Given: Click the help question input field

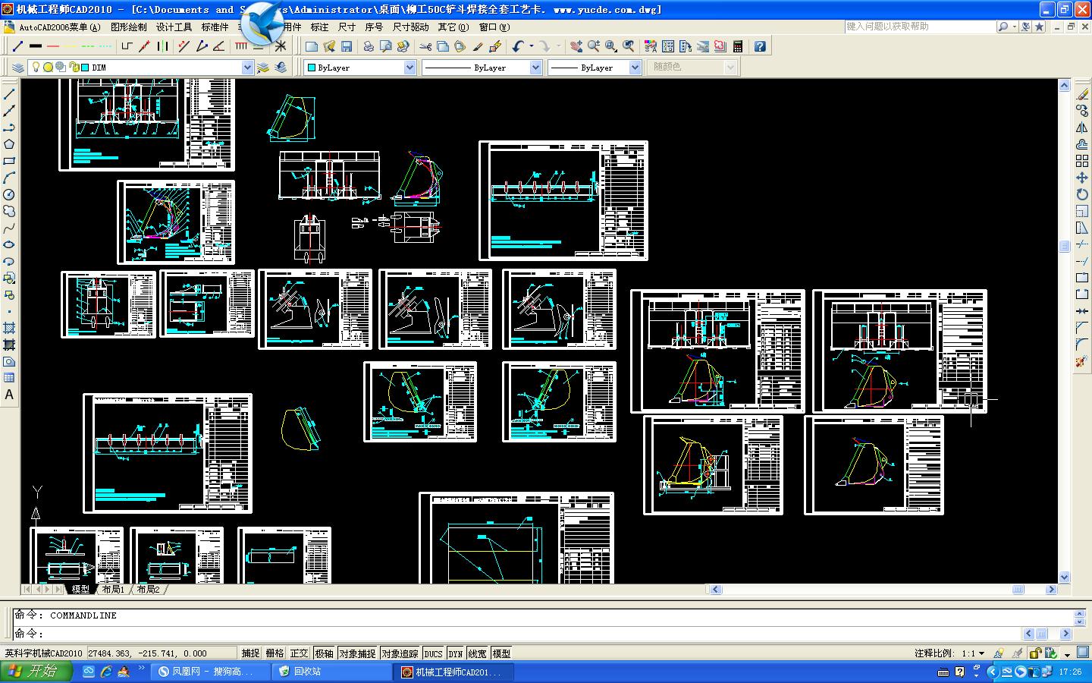Looking at the screenshot, I should click(x=921, y=27).
